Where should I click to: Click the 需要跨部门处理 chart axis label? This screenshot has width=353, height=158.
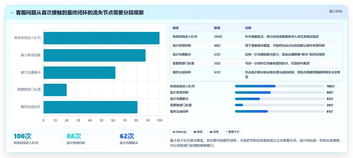[29, 90]
